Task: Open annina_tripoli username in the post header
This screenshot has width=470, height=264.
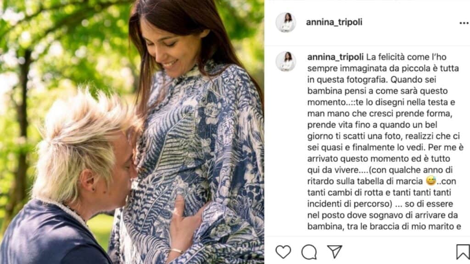Action: pos(334,22)
